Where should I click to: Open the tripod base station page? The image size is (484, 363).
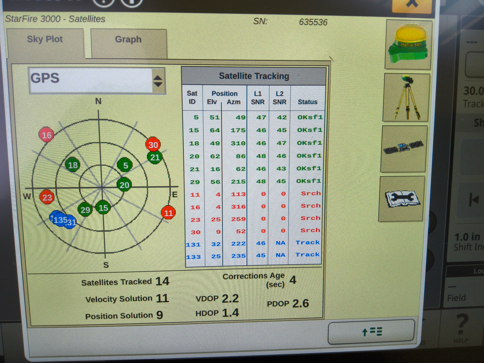(x=406, y=97)
